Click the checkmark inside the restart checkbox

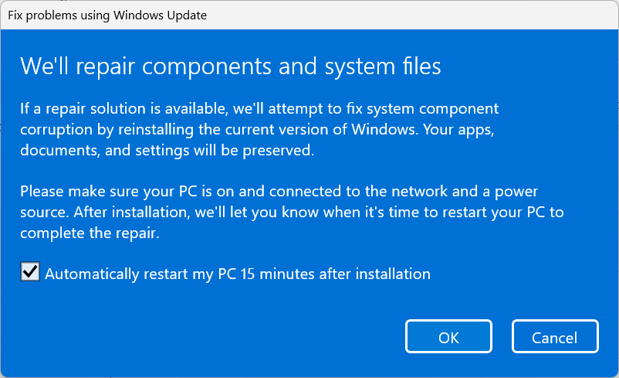point(30,272)
